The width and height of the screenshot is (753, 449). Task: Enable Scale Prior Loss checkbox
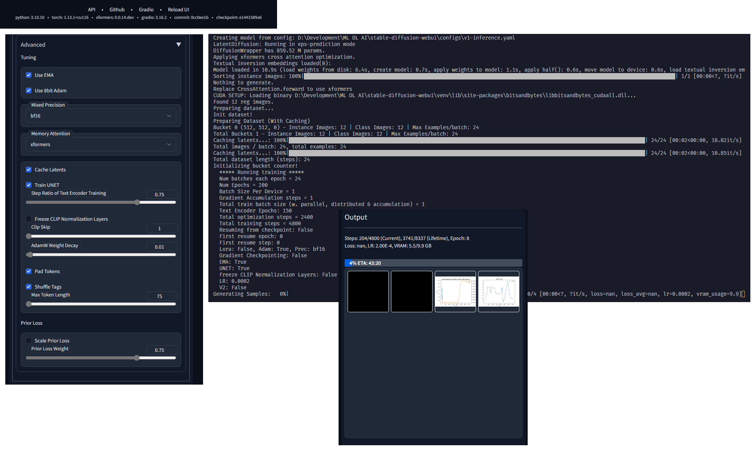point(29,341)
